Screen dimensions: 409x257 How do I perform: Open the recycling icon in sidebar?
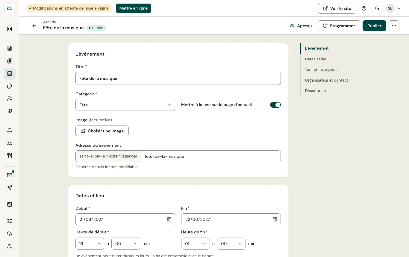(10, 143)
